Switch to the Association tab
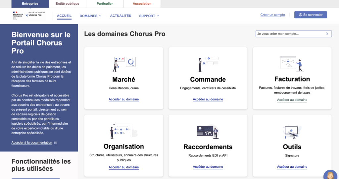 pos(142,4)
